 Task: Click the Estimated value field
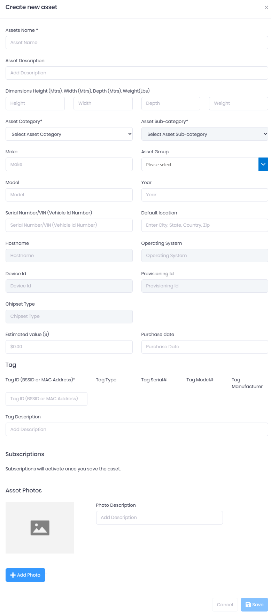tap(69, 347)
